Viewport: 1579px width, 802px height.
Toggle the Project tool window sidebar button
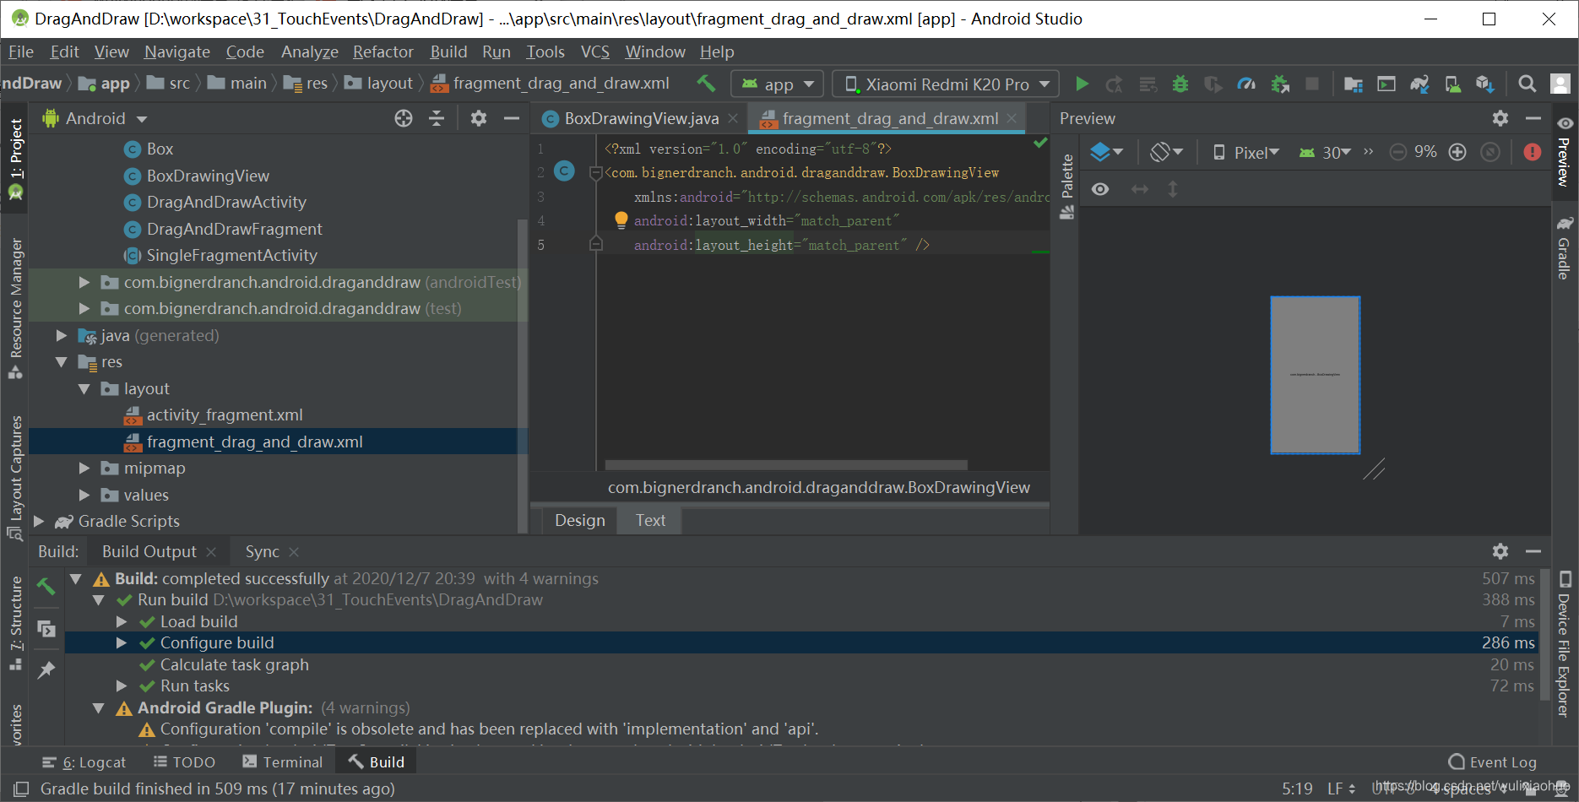click(x=15, y=159)
